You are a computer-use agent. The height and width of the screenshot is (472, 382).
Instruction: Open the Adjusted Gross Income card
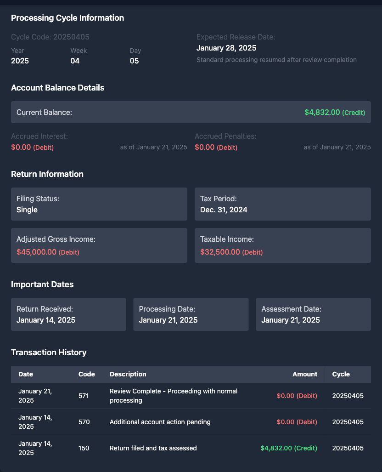(99, 245)
